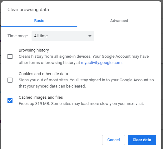Click the Cached images and files title
The image size is (163, 149).
[x=41, y=97]
